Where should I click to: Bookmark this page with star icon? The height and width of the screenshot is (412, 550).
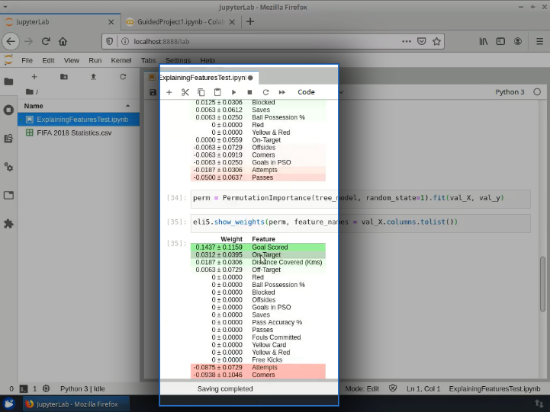click(x=436, y=41)
